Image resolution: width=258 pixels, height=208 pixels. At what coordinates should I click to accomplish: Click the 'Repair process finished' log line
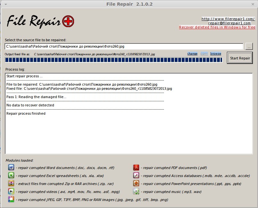26,113
